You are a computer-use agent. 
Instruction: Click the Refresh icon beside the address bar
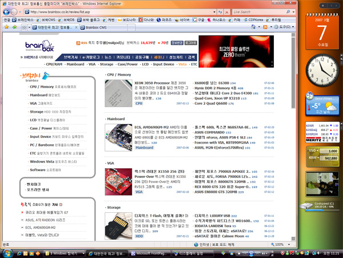[220, 12]
